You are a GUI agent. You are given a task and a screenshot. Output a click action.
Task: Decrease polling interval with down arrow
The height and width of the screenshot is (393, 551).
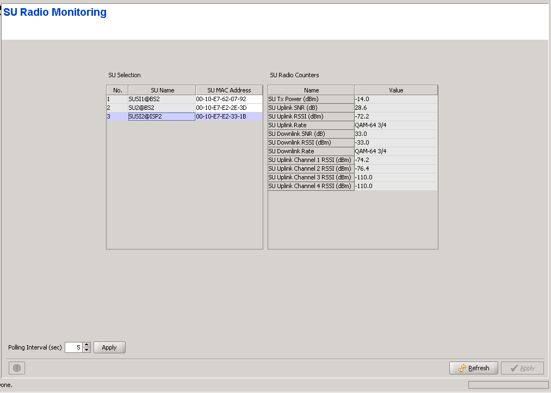(x=86, y=350)
